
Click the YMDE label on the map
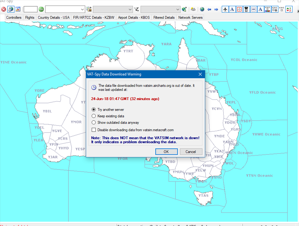point(220,136)
